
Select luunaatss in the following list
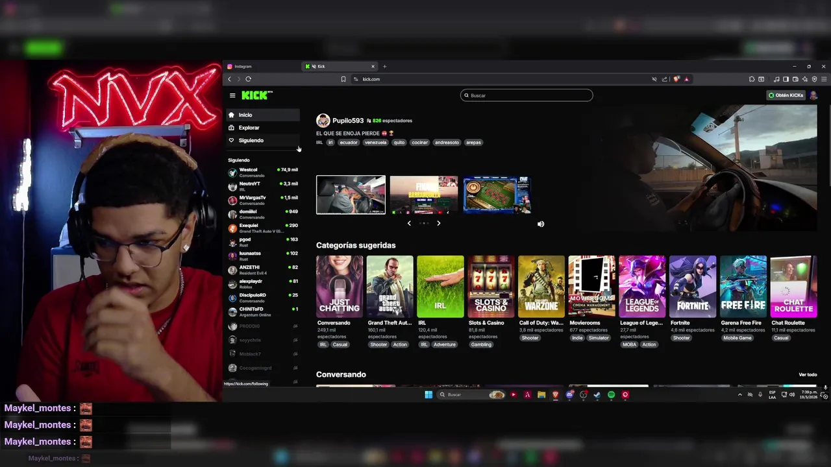click(263, 256)
